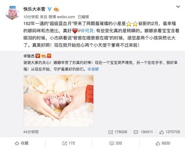Click the 快乐大本营 profile avatar
Viewport: 185px width, 147px height.
click(12, 13)
